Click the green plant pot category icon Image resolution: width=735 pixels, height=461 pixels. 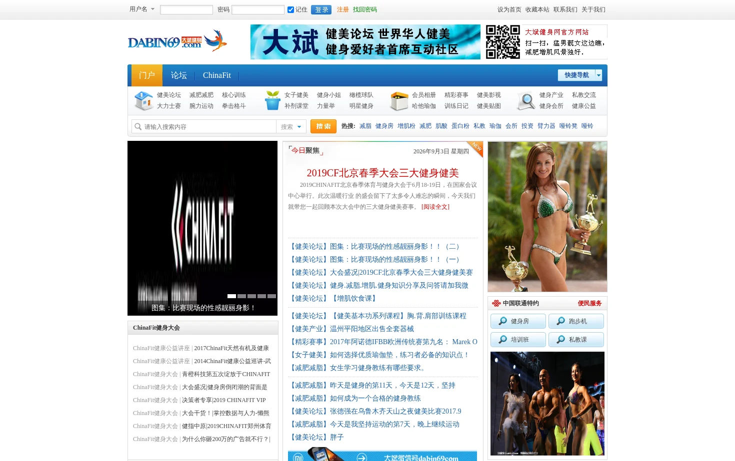[x=272, y=100]
